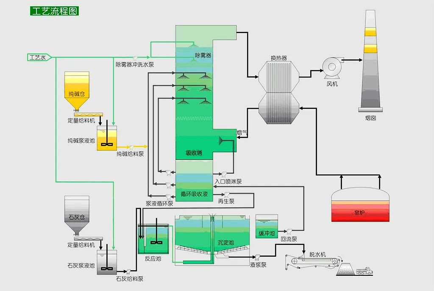This screenshot has height=291, width=434.
Task: Click the 工艺流程图 title label
Action: (x=55, y=11)
